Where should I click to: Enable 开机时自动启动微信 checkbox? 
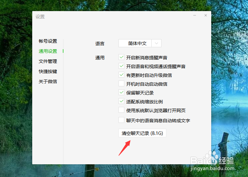point(121,83)
